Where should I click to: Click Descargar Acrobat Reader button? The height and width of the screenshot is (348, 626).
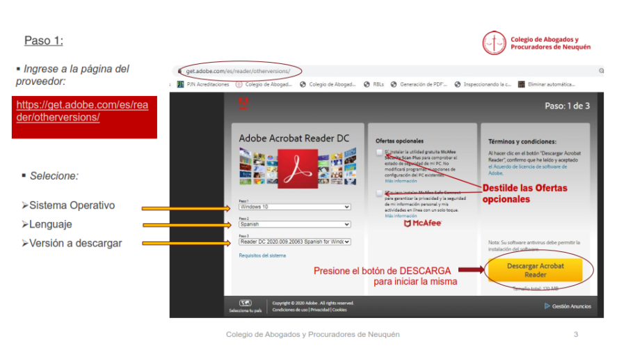pyautogui.click(x=536, y=270)
